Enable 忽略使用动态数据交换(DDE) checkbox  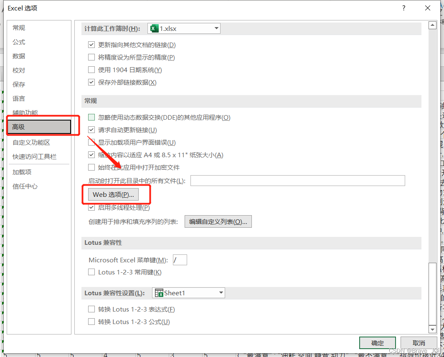[x=91, y=117]
